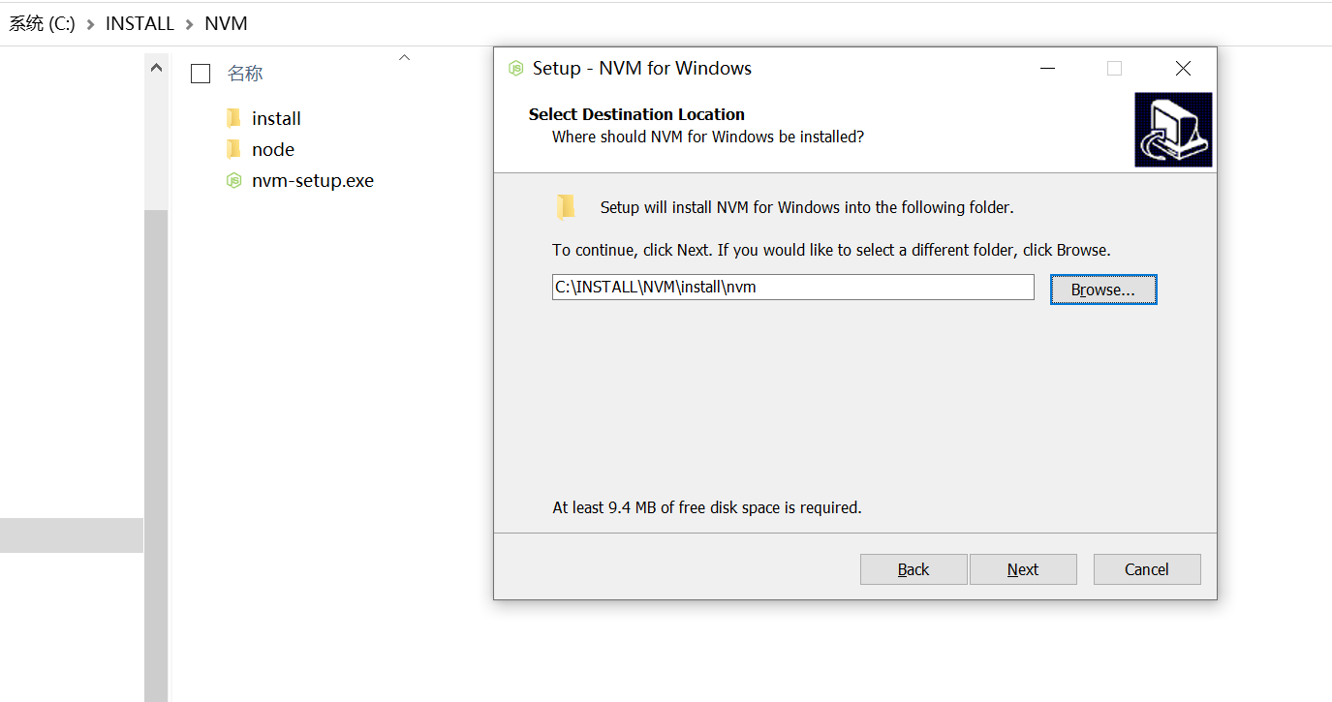Click Next to continue setup
The width and height of the screenshot is (1332, 702).
[x=1023, y=569]
